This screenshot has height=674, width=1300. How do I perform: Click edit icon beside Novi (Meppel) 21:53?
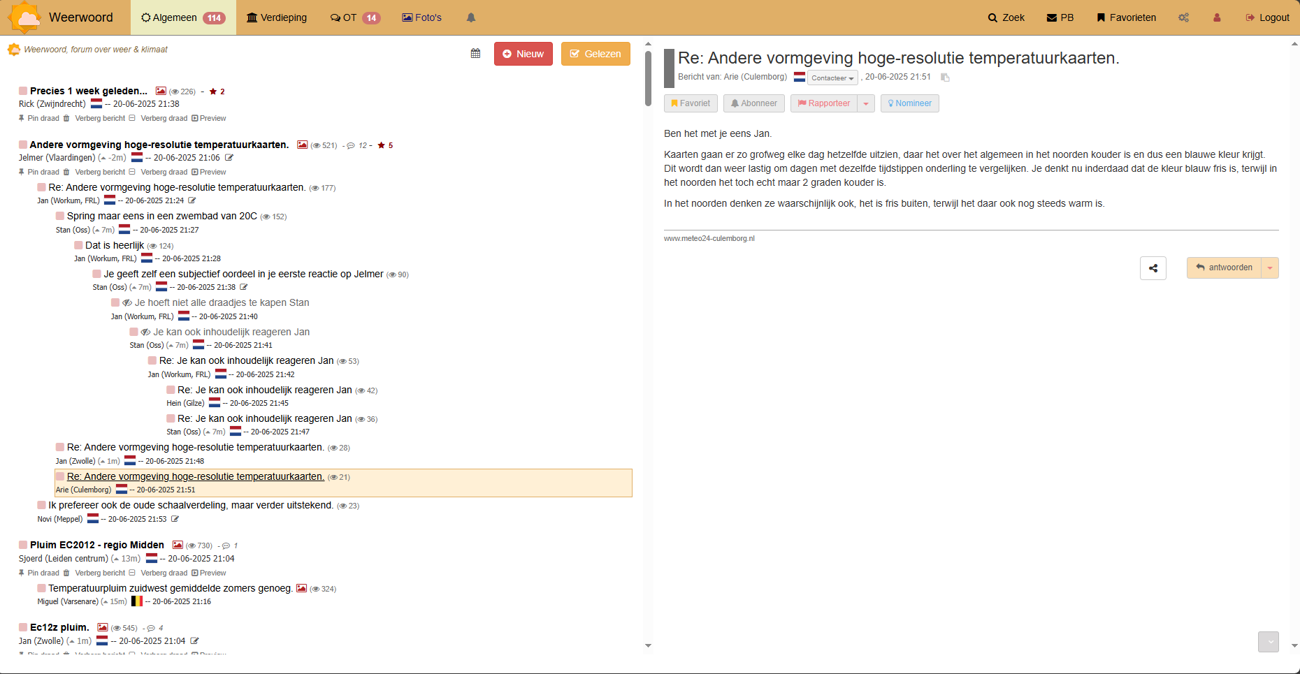(x=175, y=519)
